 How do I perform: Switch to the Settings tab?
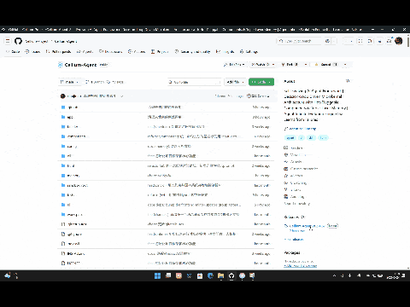coord(249,52)
